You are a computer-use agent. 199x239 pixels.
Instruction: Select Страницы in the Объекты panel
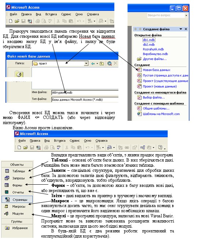17,199
